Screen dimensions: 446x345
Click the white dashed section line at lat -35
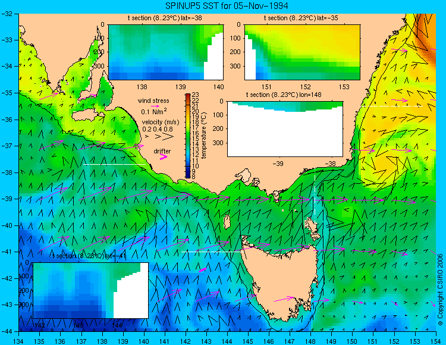tap(391, 106)
